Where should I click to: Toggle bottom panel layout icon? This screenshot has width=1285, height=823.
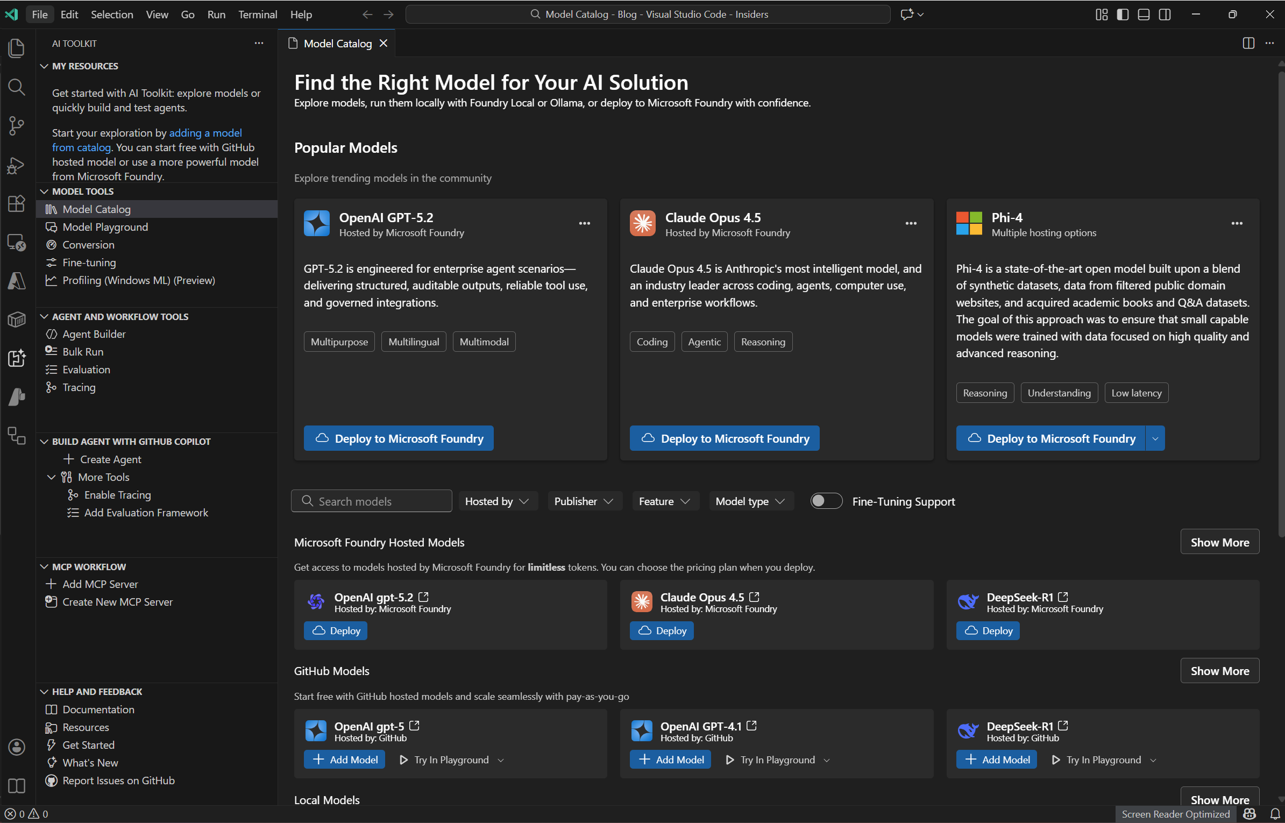click(1144, 15)
